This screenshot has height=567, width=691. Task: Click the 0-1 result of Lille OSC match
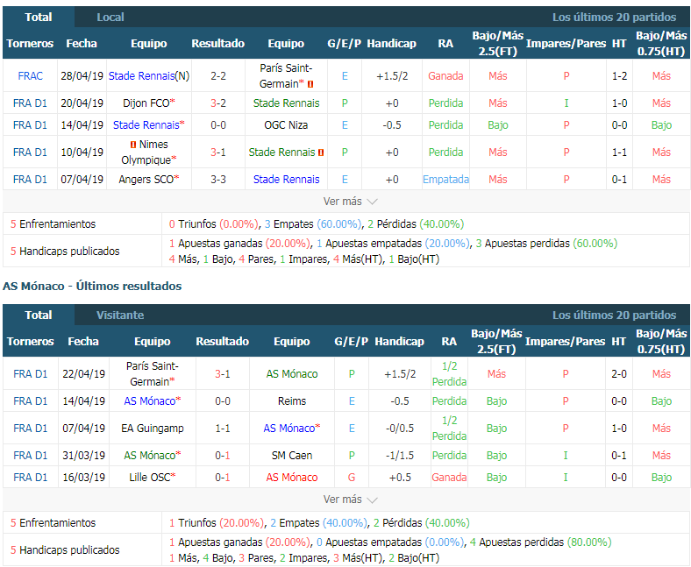tap(223, 477)
